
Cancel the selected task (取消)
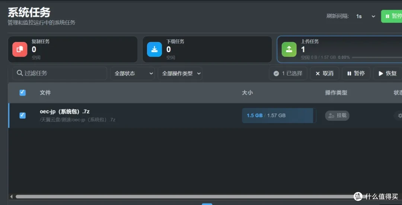325,73
